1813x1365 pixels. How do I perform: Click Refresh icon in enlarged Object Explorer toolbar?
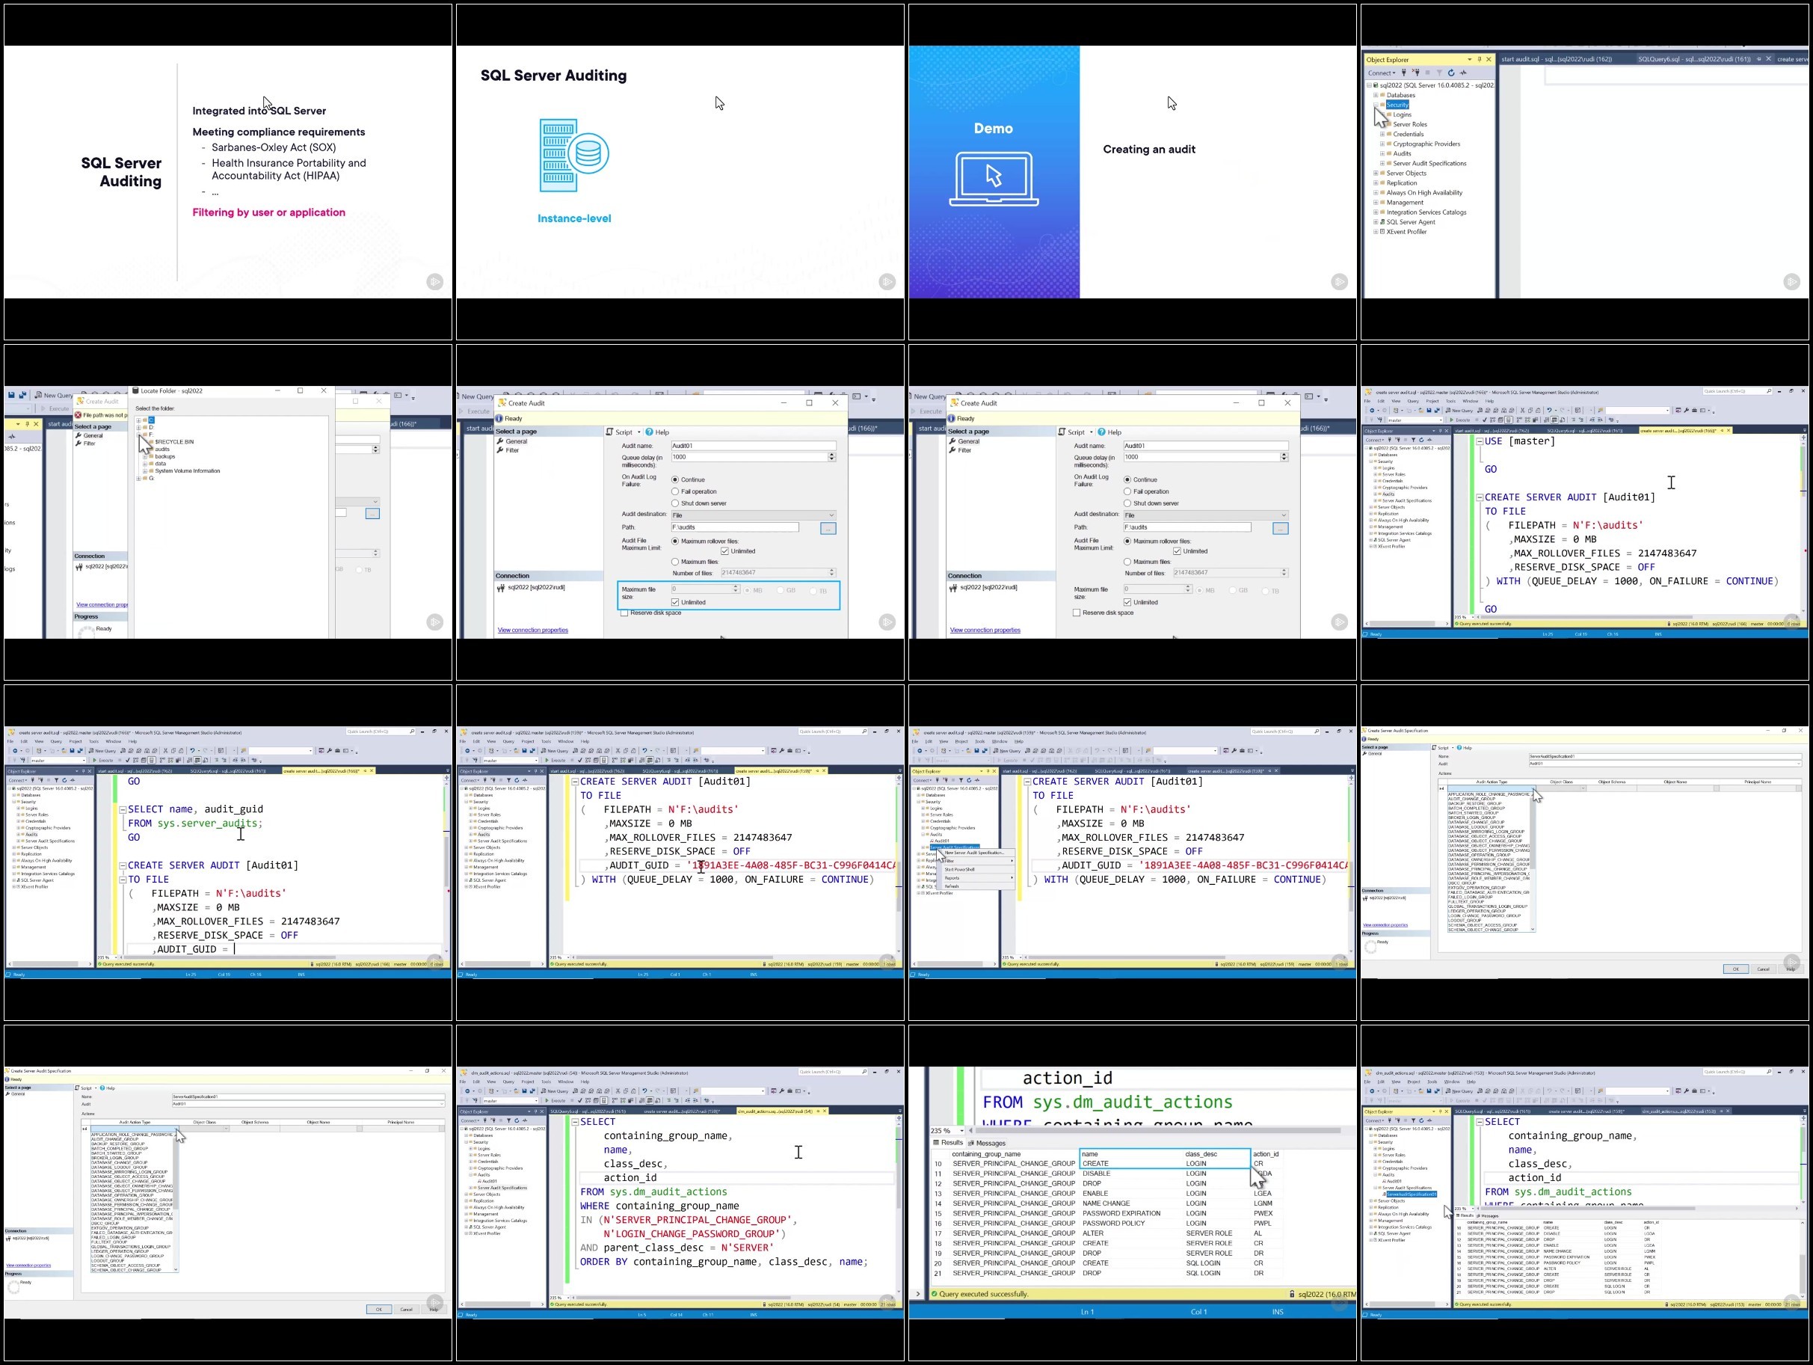tap(1452, 73)
